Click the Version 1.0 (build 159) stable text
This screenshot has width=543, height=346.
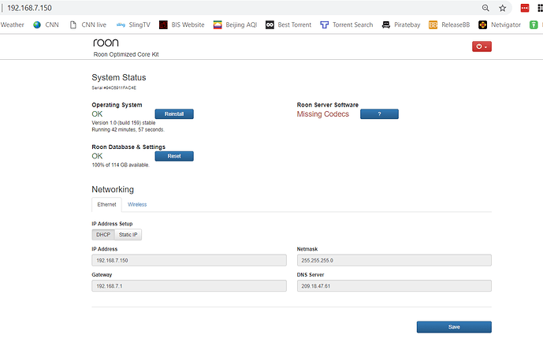[x=124, y=123]
